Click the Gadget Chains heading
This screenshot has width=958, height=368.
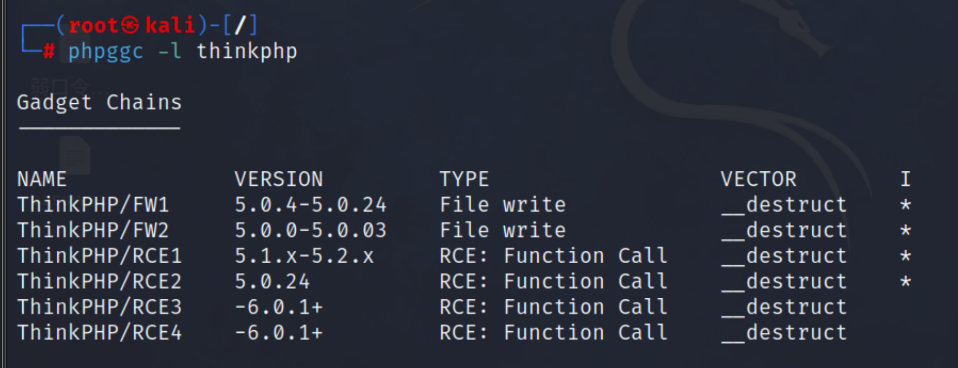(x=99, y=103)
